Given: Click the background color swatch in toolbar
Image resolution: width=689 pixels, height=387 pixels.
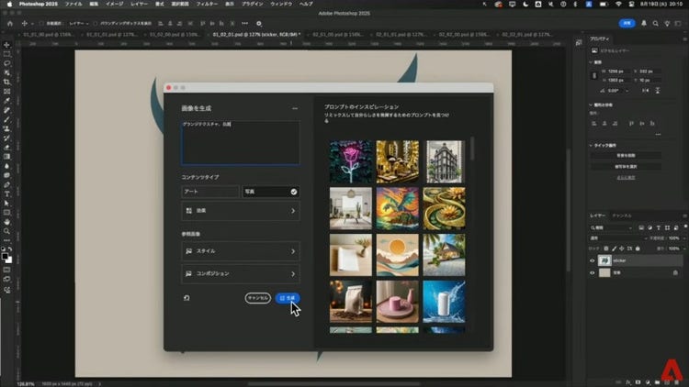Looking at the screenshot, I should tap(10, 260).
